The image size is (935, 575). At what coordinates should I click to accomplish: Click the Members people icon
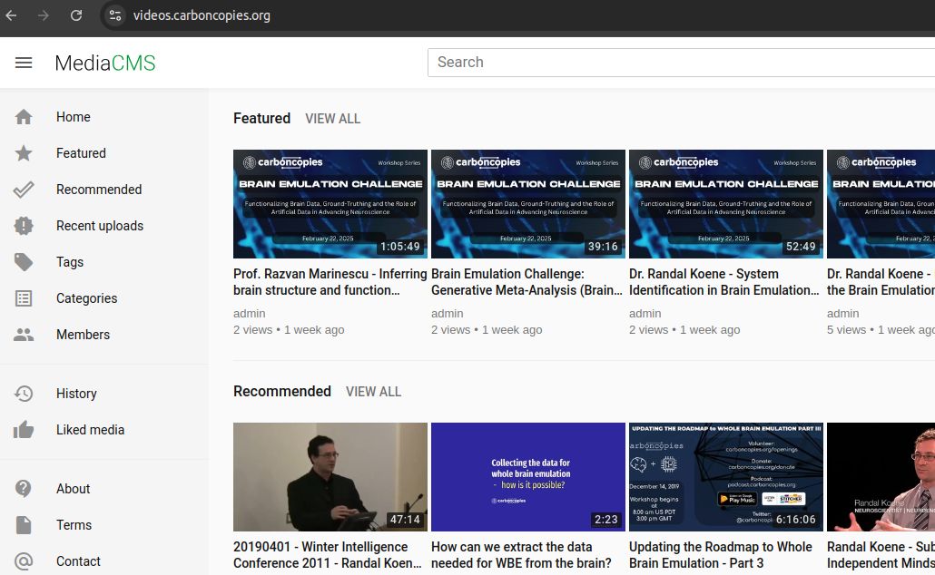tap(24, 335)
